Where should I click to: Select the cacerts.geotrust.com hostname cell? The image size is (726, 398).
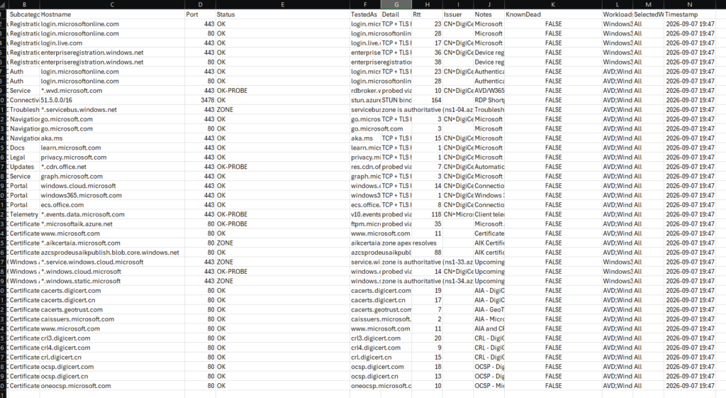click(113, 310)
